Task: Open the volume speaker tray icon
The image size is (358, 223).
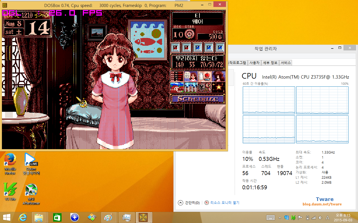Action: (320, 217)
